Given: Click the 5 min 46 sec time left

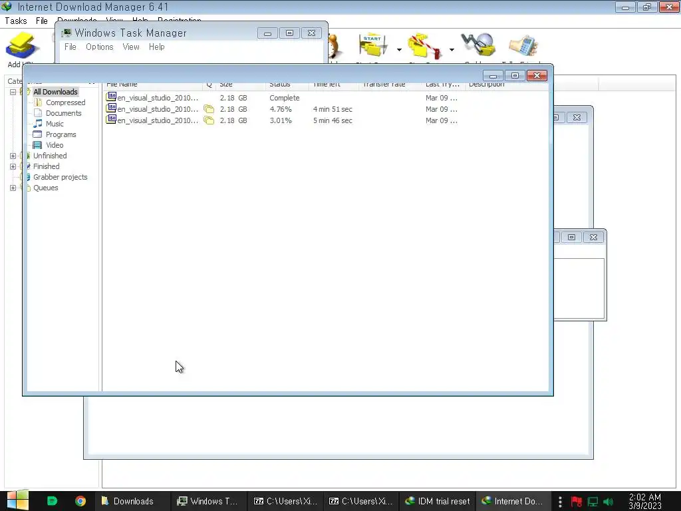Looking at the screenshot, I should [x=333, y=120].
